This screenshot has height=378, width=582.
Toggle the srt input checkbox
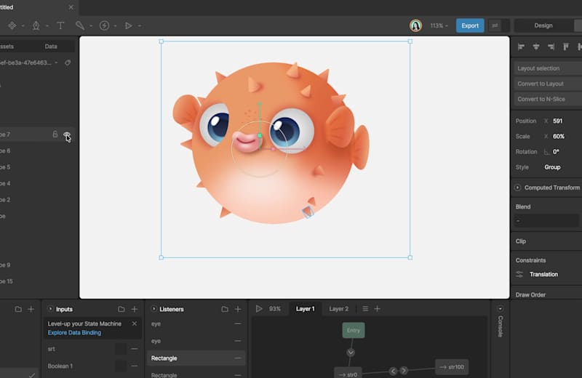(x=121, y=349)
